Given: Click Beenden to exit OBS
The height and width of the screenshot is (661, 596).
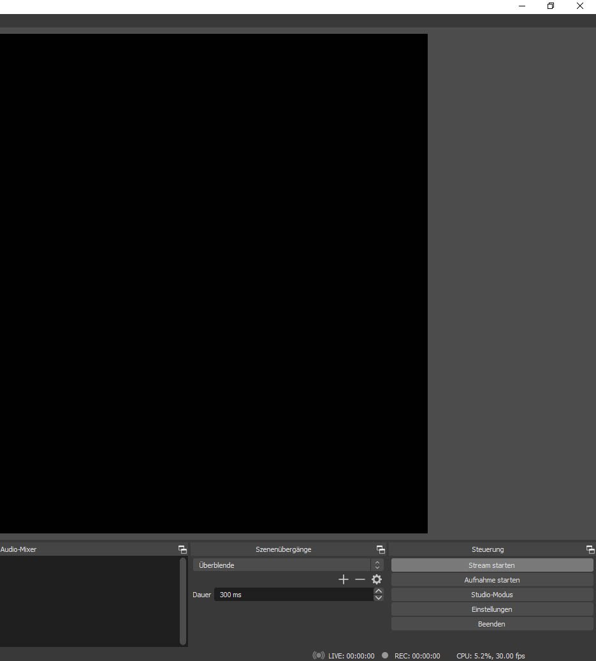Looking at the screenshot, I should 492,624.
